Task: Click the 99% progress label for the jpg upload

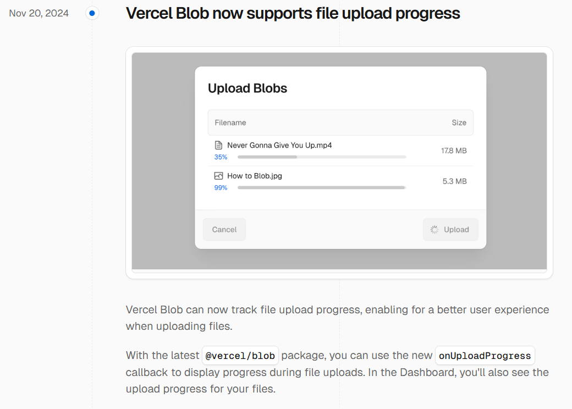Action: [221, 187]
